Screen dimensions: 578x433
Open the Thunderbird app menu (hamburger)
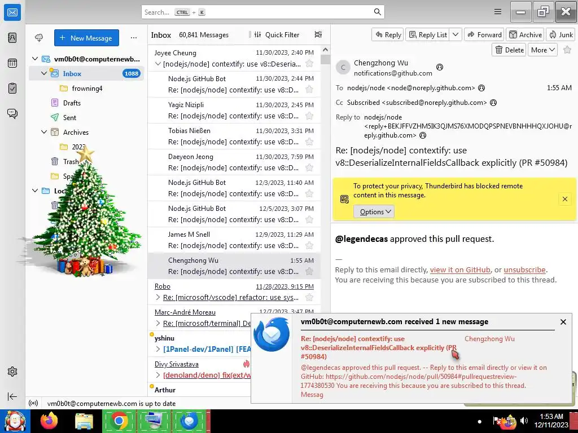pos(498,12)
